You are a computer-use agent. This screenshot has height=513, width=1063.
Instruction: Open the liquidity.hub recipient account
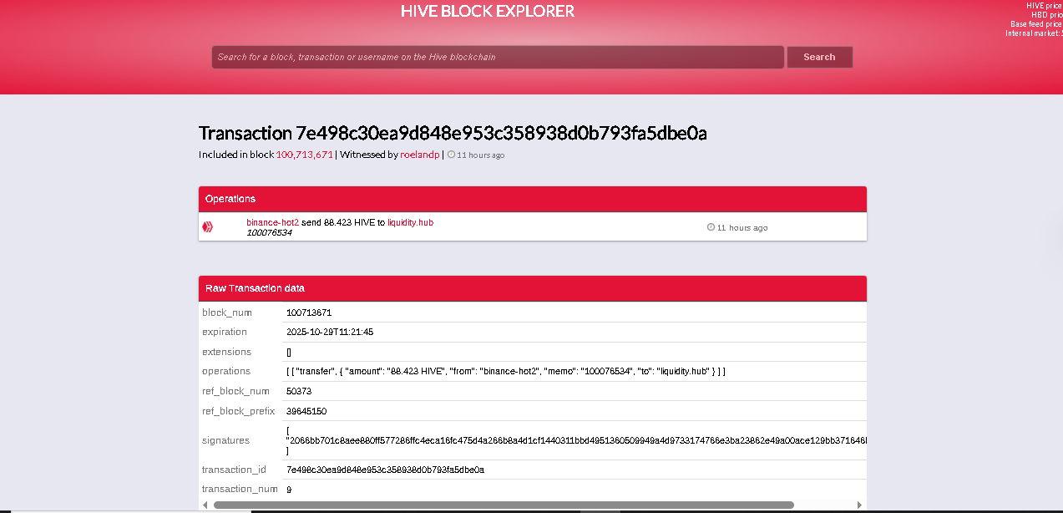pyautogui.click(x=410, y=222)
